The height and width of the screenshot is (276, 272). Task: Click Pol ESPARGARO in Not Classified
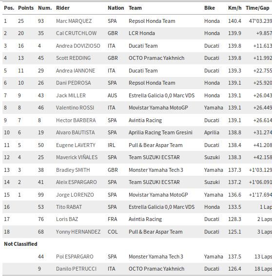pyautogui.click(x=75, y=257)
